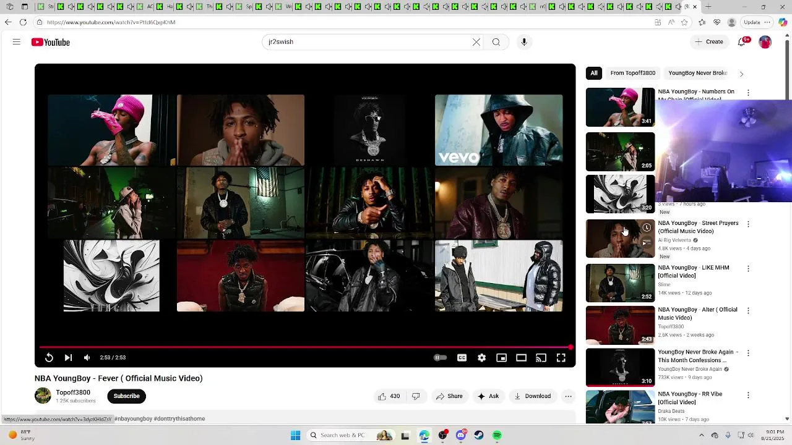Image resolution: width=792 pixels, height=445 pixels.
Task: Open Edge Copilot sidebar icon
Action: pos(783,22)
